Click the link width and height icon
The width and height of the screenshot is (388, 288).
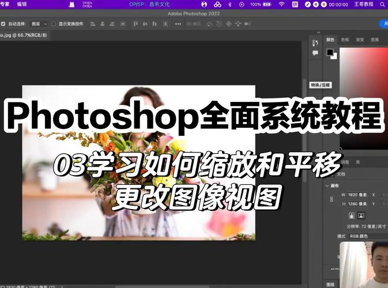[332, 199]
